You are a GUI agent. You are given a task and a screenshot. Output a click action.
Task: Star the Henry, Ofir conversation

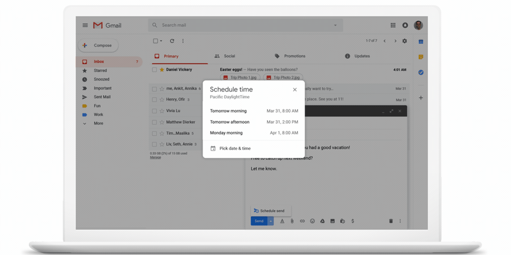pyautogui.click(x=162, y=100)
